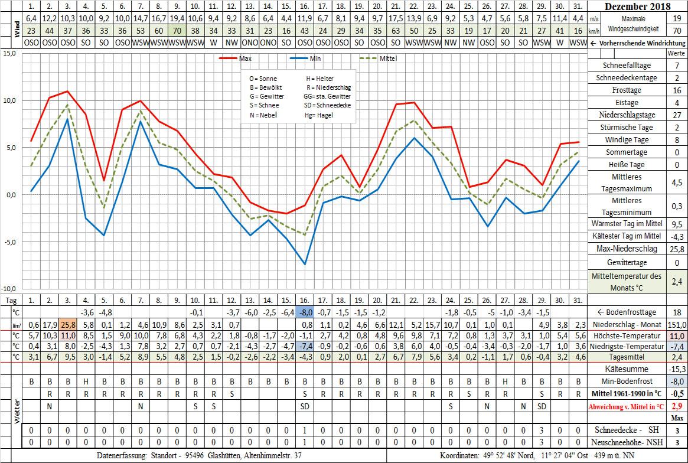Click the Max-Niederschlag label
688x463 pixels.
coord(626,249)
